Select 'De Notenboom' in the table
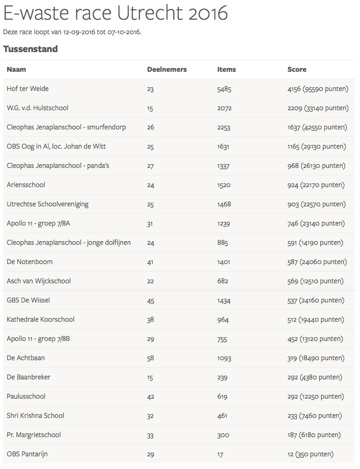360x469 pixels. (x=29, y=262)
